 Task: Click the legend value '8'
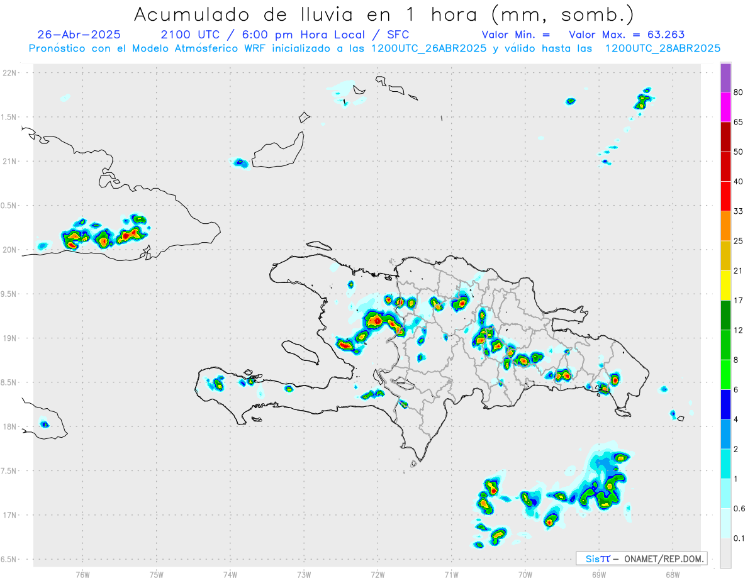point(737,360)
